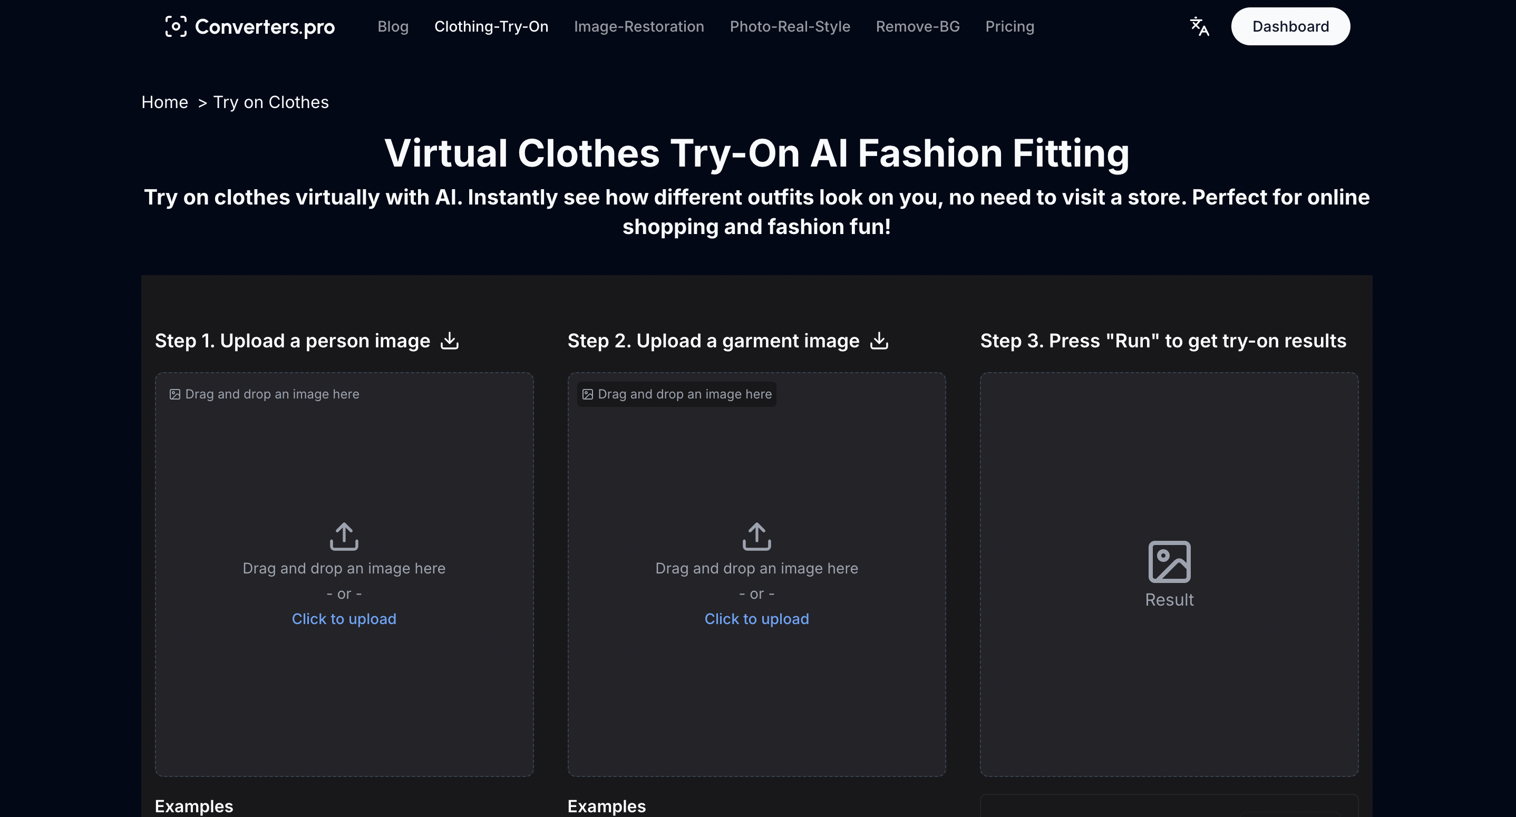This screenshot has height=817, width=1516.
Task: Click to upload a person image
Action: pos(344,619)
